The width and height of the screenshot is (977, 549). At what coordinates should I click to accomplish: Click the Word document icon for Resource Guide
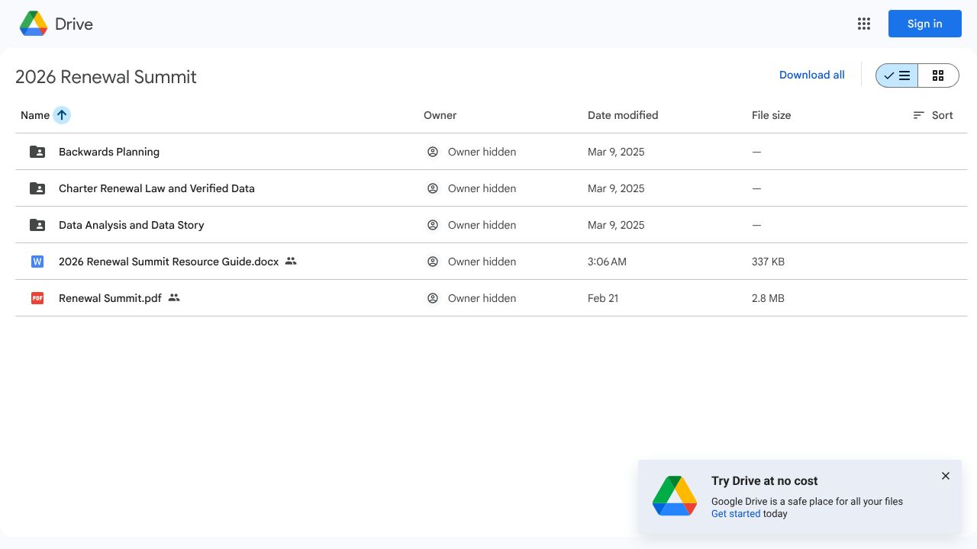click(37, 262)
